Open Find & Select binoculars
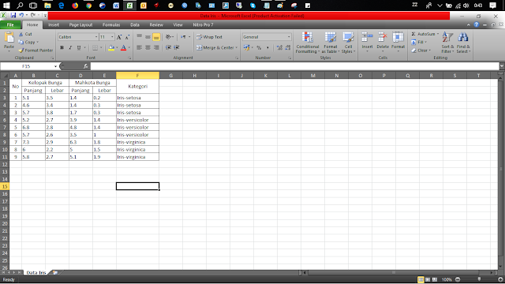505x284 pixels. pyautogui.click(x=463, y=43)
